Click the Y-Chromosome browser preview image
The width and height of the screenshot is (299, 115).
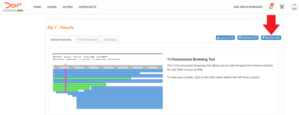[x=107, y=81]
